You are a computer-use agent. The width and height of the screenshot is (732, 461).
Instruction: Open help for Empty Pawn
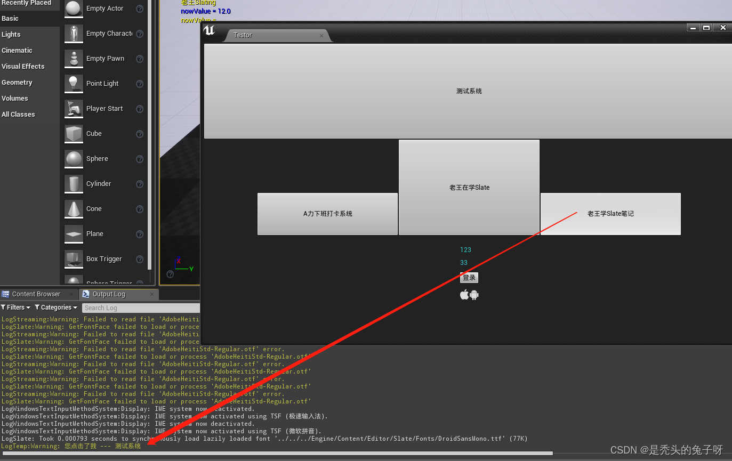click(x=140, y=59)
